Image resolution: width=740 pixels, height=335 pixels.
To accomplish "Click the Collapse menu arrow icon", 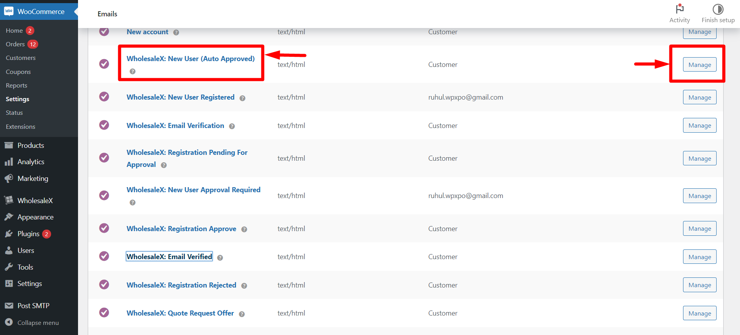I will [9, 322].
